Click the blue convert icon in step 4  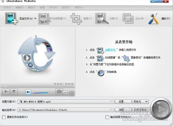tap(101, 73)
